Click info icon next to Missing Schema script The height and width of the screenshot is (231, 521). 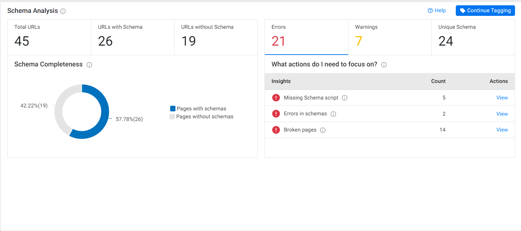(x=345, y=98)
